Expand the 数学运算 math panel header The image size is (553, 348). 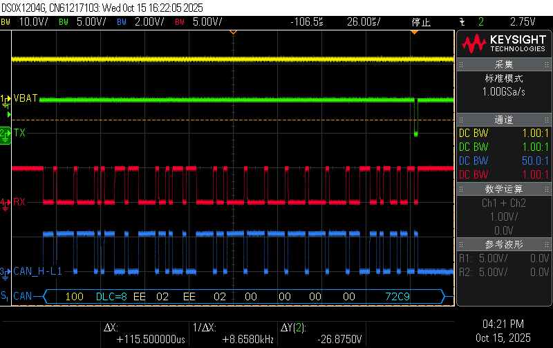503,189
